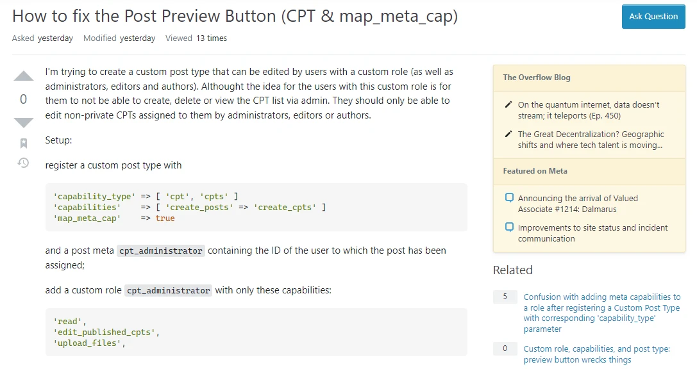The image size is (697, 369).
Task: Click pencil icon beside quantum internet post
Action: click(x=508, y=105)
